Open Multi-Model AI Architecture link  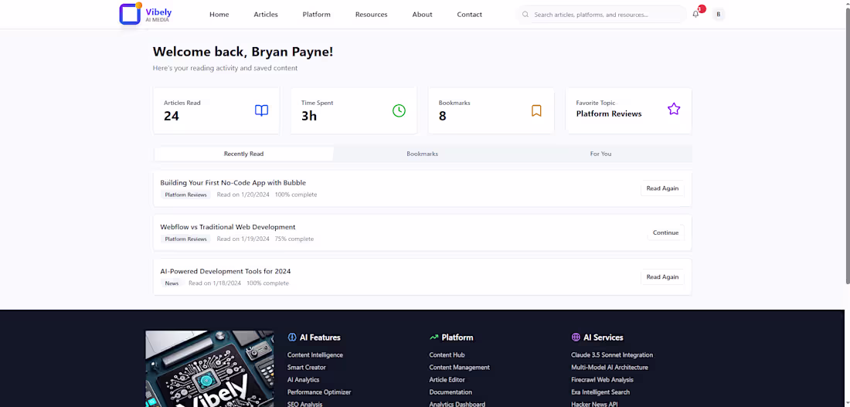tap(610, 368)
